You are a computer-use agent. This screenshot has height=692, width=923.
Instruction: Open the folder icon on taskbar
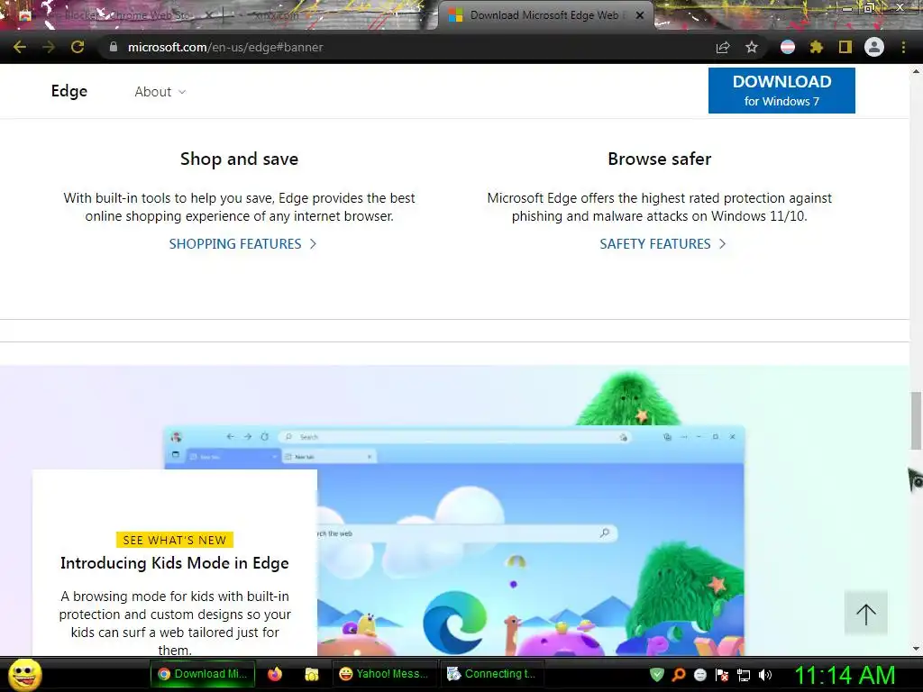311,674
